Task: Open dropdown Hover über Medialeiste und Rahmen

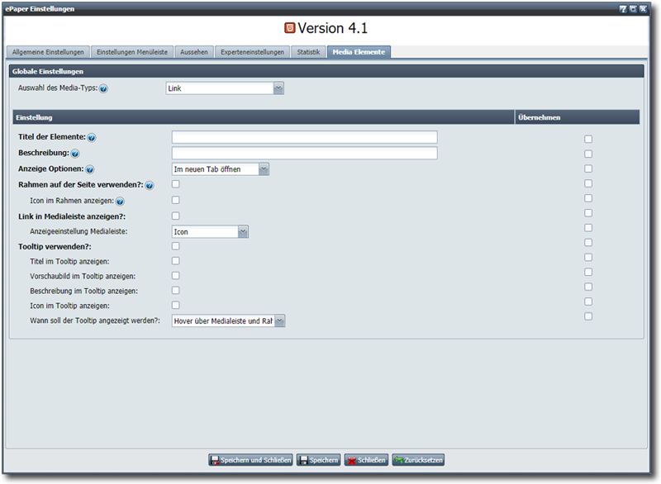Action: click(x=229, y=321)
